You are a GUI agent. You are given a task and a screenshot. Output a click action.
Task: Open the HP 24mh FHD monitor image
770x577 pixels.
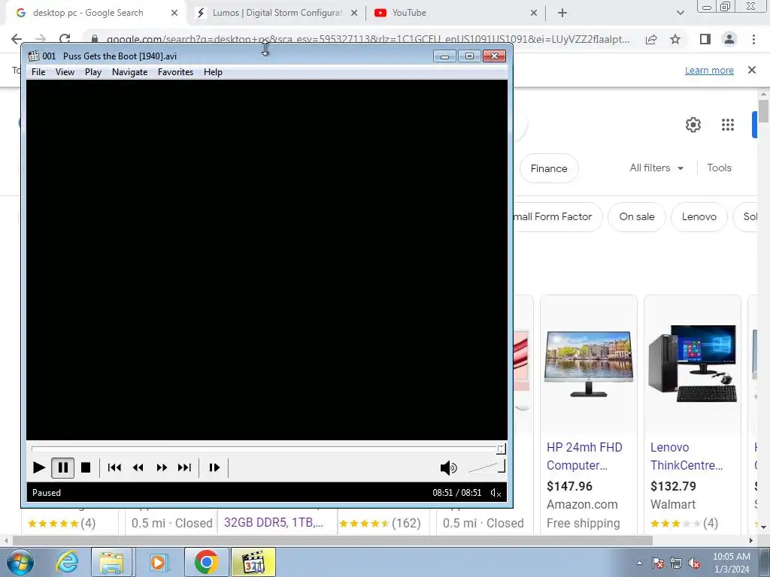point(588,364)
